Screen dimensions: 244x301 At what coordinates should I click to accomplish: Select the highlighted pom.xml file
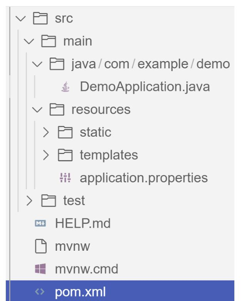click(x=120, y=291)
